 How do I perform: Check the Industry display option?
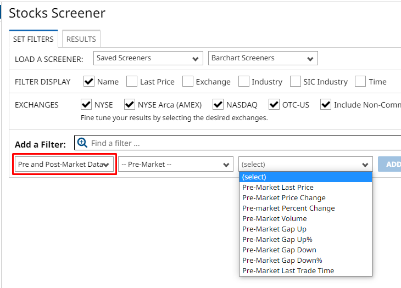pos(244,81)
